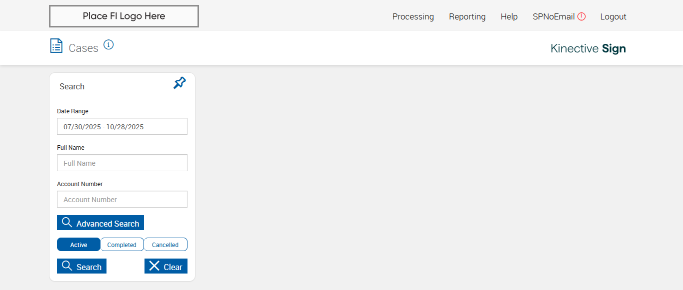
Task: Click into the Account Number field
Action: (x=122, y=199)
